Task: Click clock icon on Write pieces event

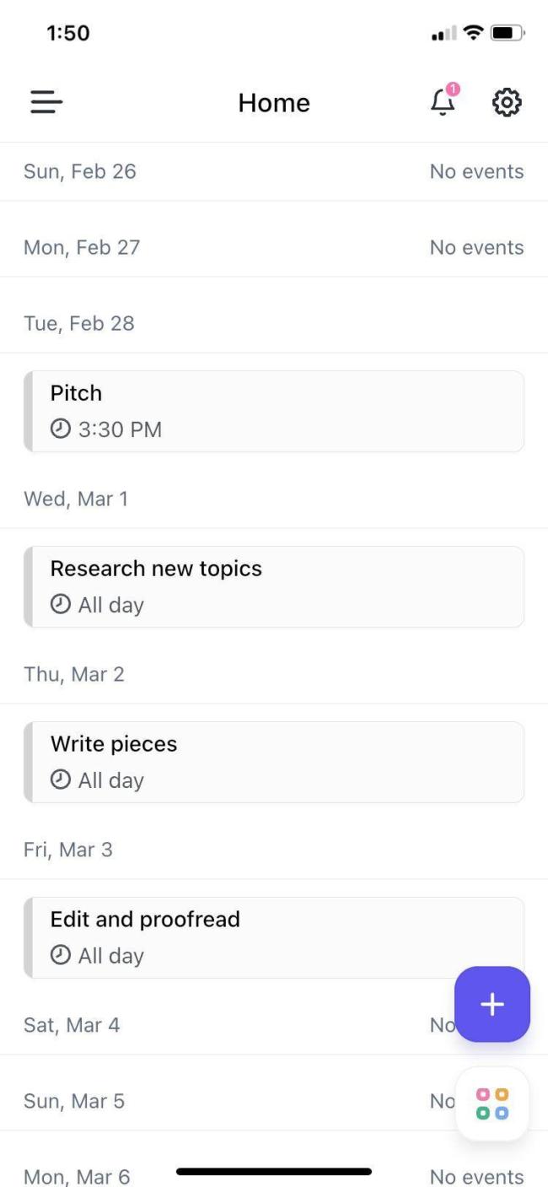Action: [60, 780]
